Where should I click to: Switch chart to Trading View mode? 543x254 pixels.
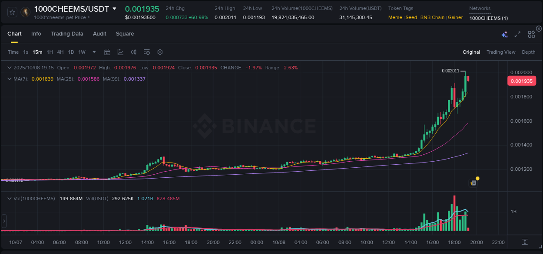tap(501, 52)
